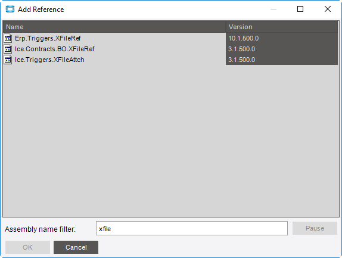
Task: Focus the Assembly name filter text box
Action: 192,228
